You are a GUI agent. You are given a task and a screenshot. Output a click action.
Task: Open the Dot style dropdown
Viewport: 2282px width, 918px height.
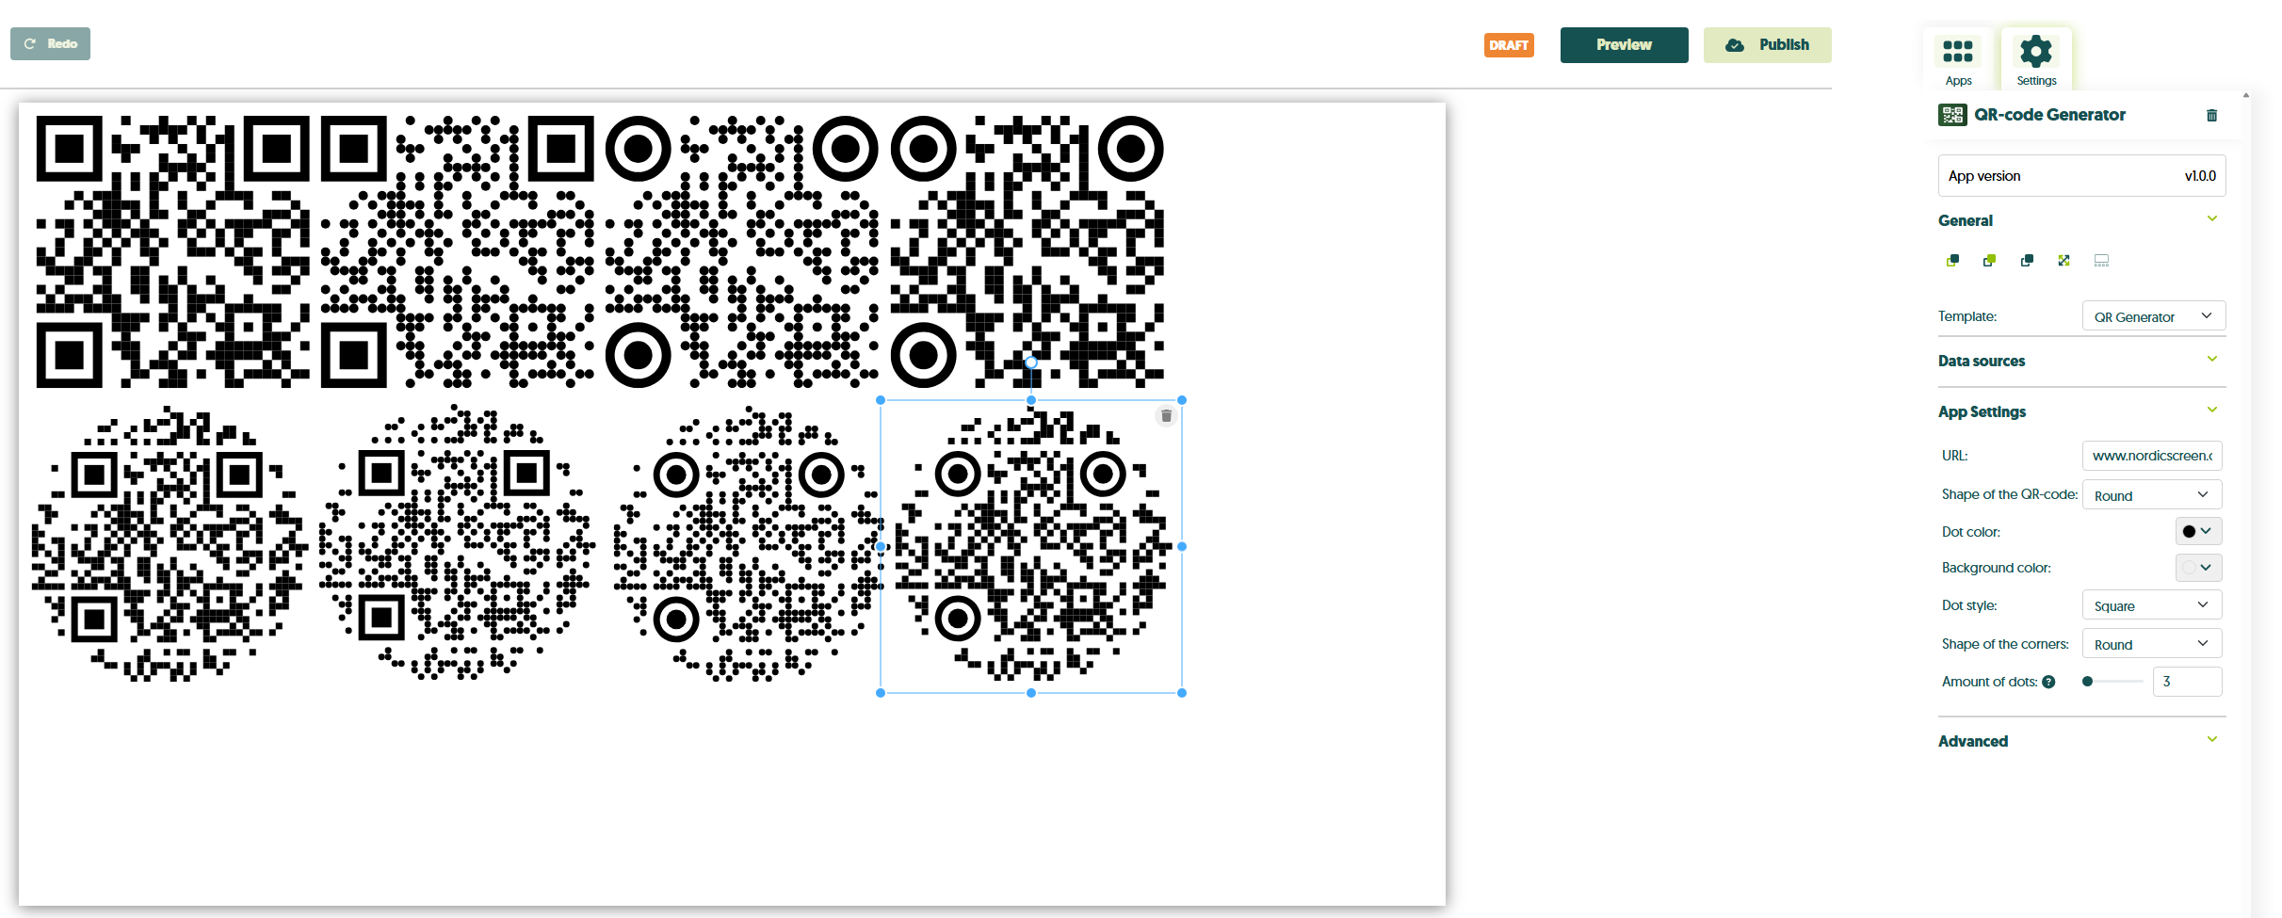point(2151,605)
